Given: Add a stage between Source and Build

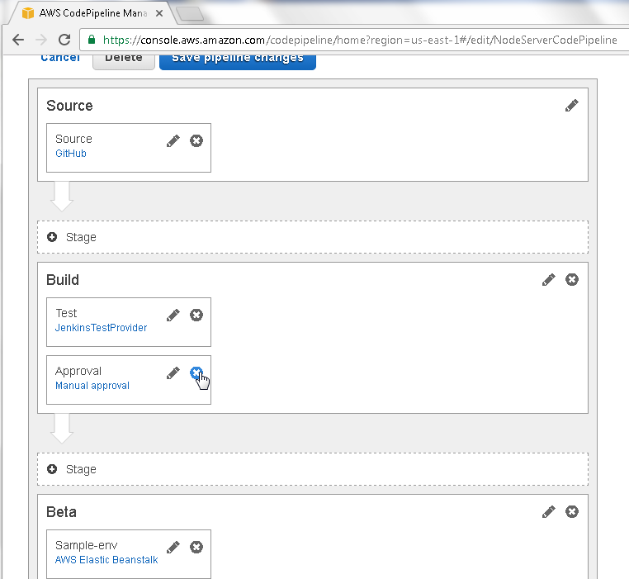Looking at the screenshot, I should (x=313, y=237).
